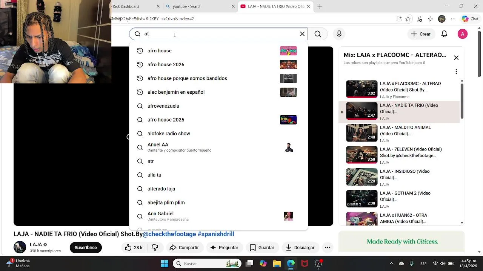Screen dimensions: 483x271
Task: Open the LAJA channel avatar
Action: coord(20,247)
